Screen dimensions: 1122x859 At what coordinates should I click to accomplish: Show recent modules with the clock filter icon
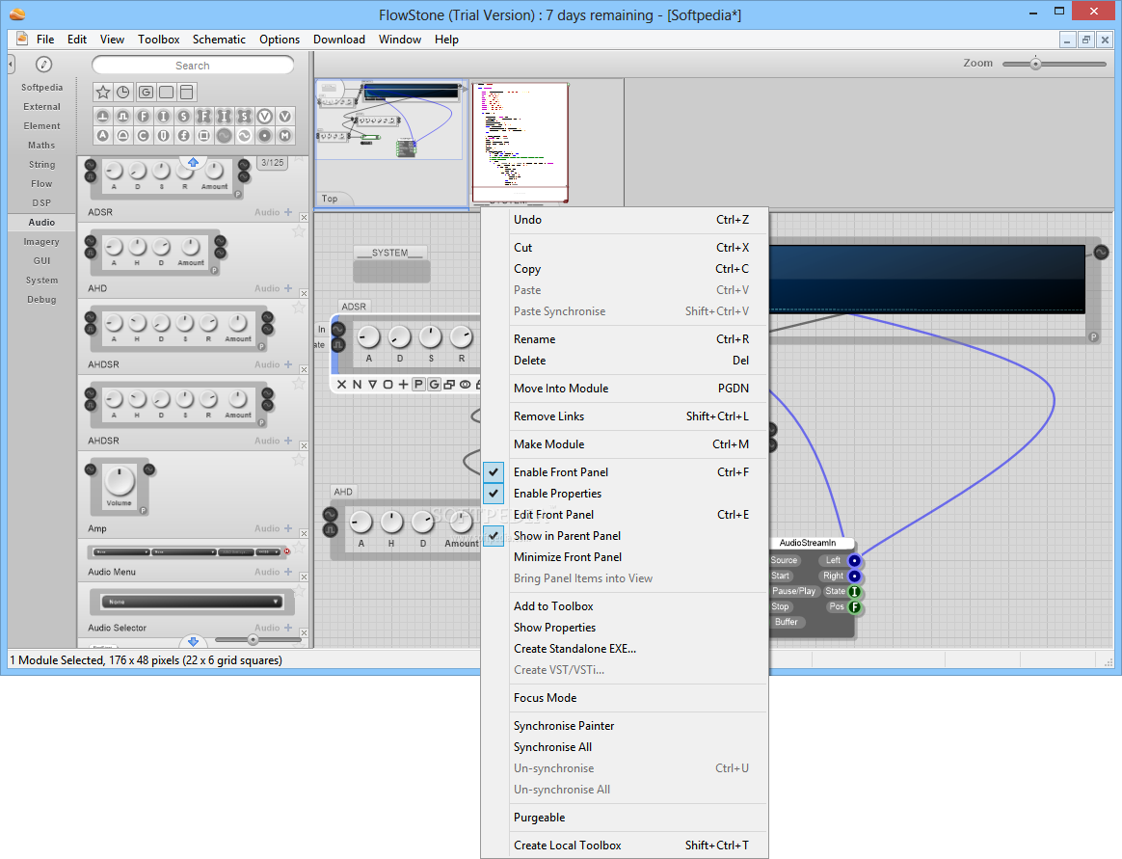coord(123,92)
